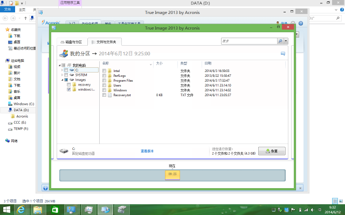345x215 pixels.
Task: Click the SYSTEM drive icon in tree
Action: (x=72, y=75)
